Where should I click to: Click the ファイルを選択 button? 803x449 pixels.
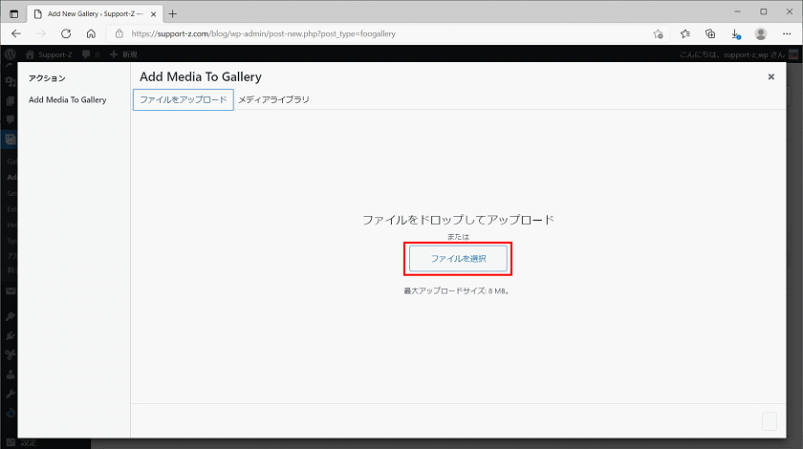pyautogui.click(x=458, y=259)
